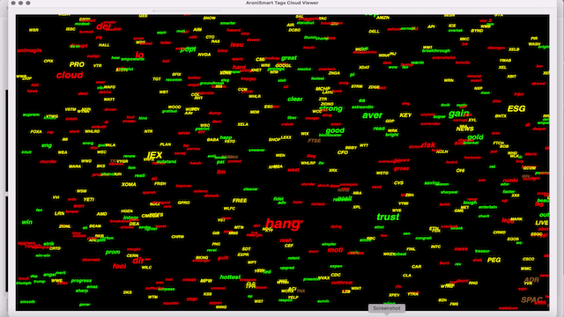Click the yellow tag 'ESG'
Image resolution: width=564 pixels, height=317 pixels.
click(516, 108)
